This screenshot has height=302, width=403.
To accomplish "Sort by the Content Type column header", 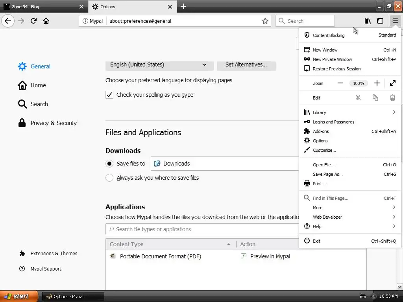I will (171, 244).
